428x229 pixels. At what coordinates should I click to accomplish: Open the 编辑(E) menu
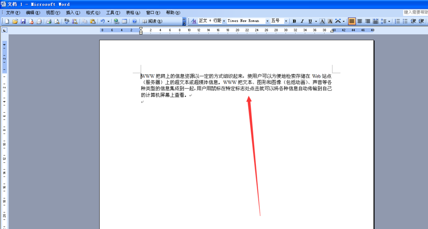click(33, 12)
